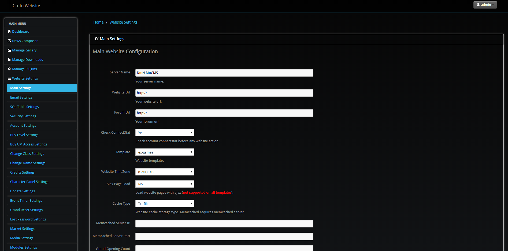The image size is (508, 251).
Task: Open Event Timer Settings
Action: 42,201
